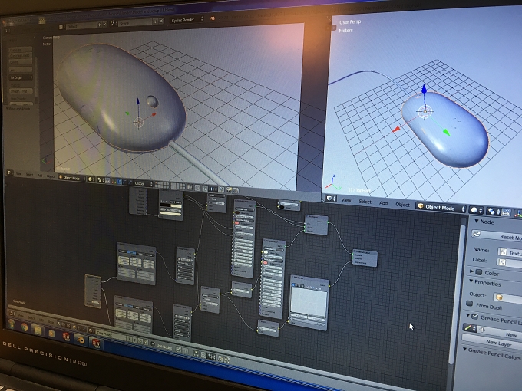
Task: Click the node Label input field
Action: click(x=510, y=263)
